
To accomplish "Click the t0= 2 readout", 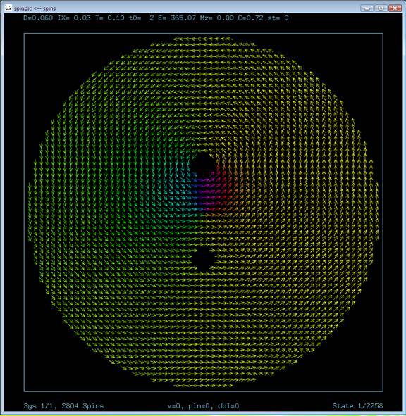I will 141,18.
